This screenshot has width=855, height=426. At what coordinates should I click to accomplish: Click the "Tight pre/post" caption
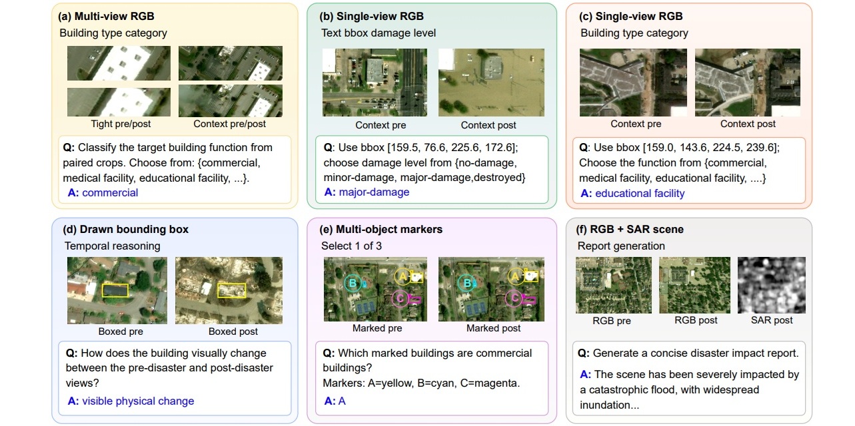[121, 124]
